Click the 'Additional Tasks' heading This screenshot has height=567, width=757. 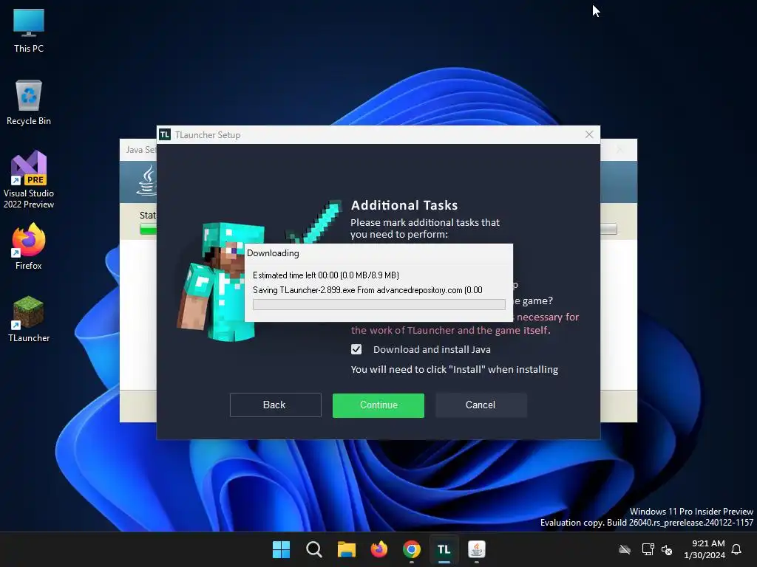pyautogui.click(x=404, y=205)
